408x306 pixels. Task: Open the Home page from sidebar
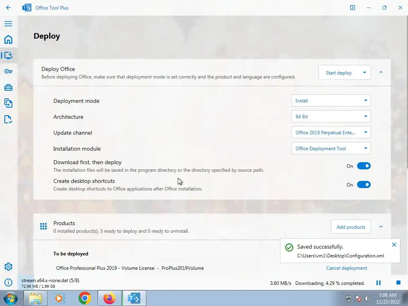(8, 39)
